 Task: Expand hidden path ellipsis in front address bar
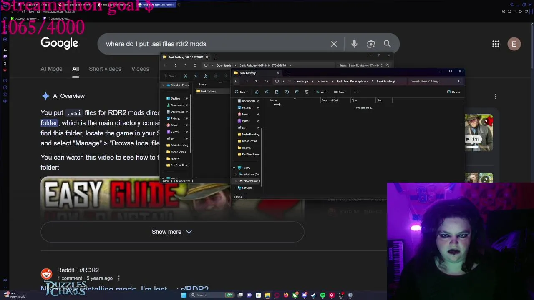coord(289,81)
